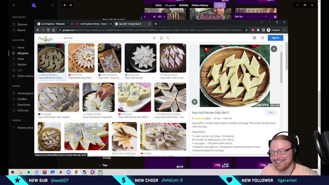This screenshot has height=185, width=329.
Task: Open GOG Galaxy search magnifier
Action: coord(53,5)
